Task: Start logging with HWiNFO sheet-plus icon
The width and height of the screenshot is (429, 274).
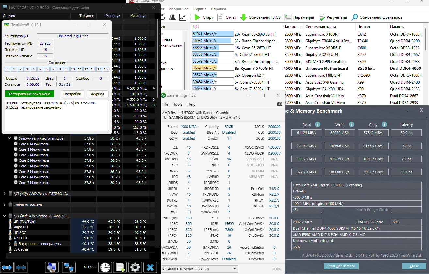Action: [x=120, y=267]
